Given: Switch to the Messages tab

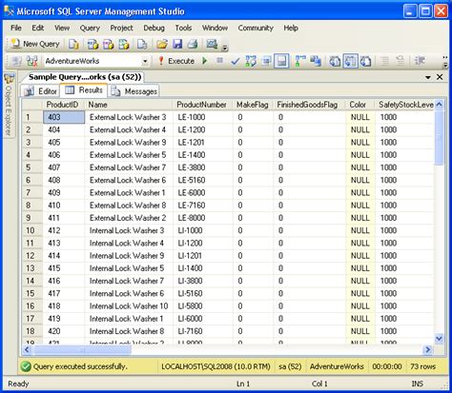Looking at the screenshot, I should (134, 91).
